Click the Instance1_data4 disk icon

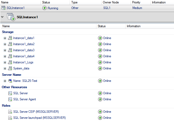10,56
